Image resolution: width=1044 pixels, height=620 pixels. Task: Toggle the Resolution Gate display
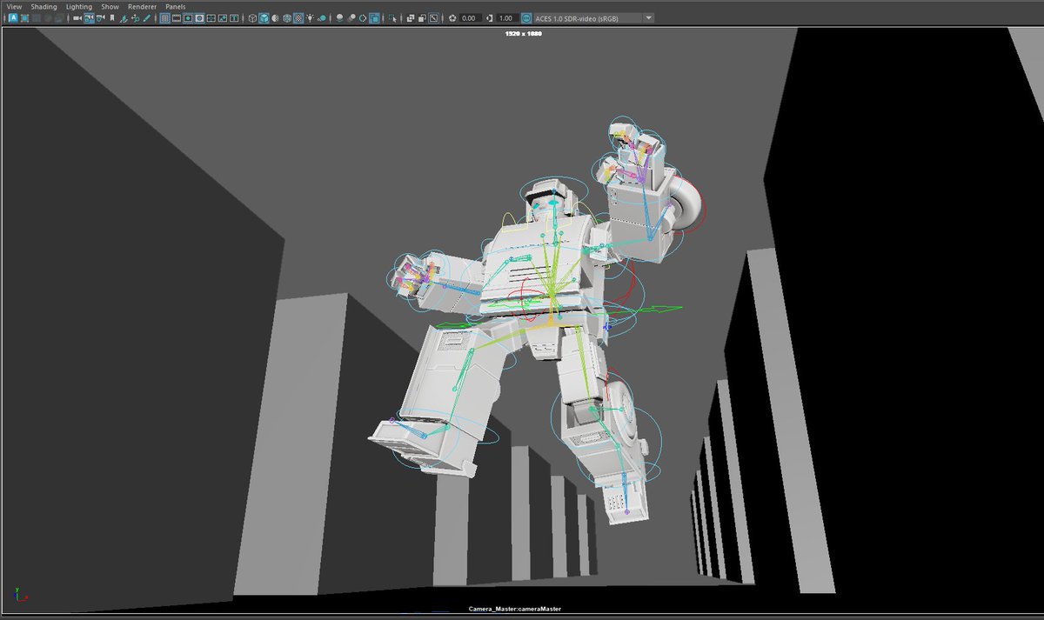click(188, 17)
